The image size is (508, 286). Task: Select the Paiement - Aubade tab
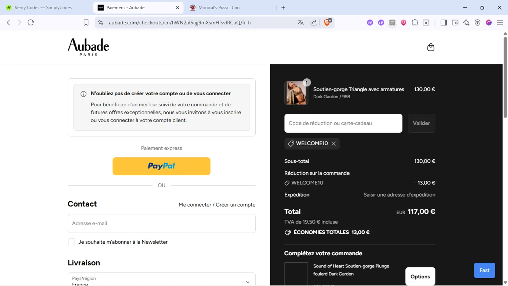click(138, 7)
